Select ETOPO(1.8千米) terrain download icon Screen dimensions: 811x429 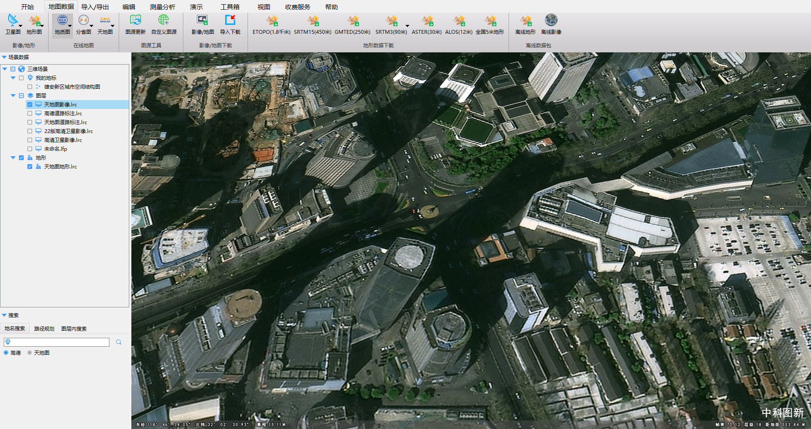tap(272, 21)
